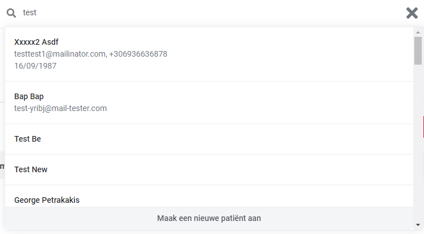Close the search with the X icon

click(x=412, y=12)
